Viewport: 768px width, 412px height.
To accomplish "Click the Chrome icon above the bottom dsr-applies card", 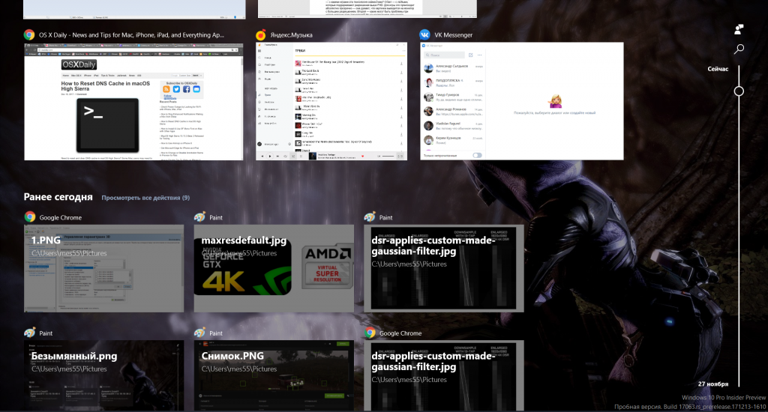I will pyautogui.click(x=370, y=333).
